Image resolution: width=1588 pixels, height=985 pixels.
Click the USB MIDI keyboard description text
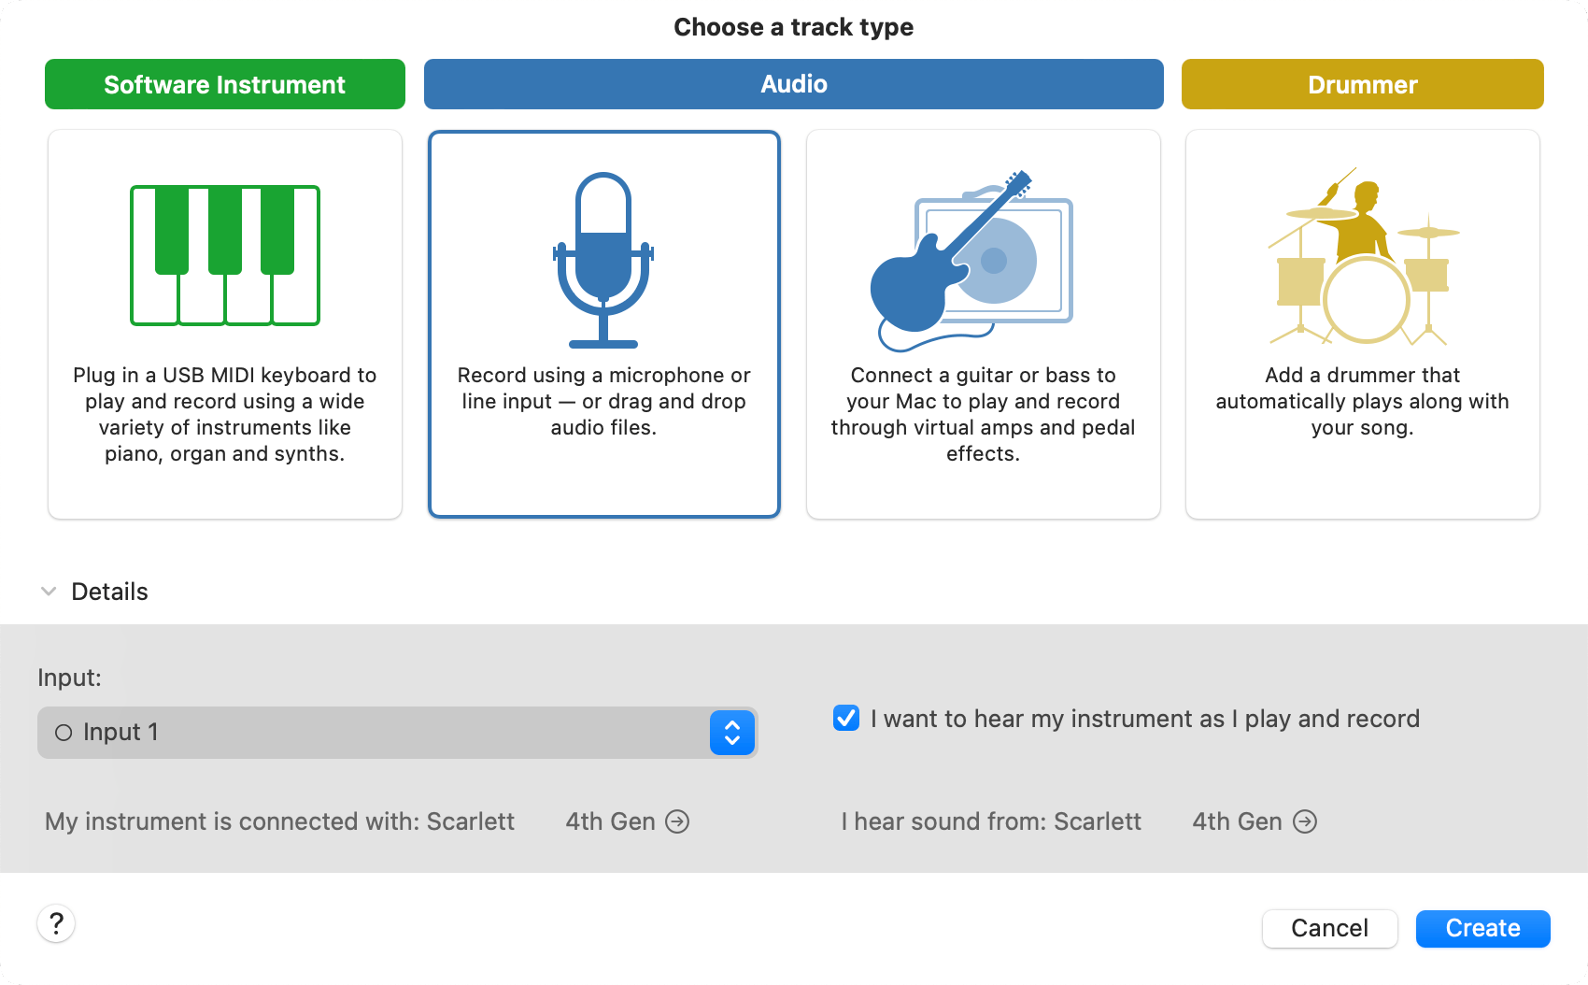[225, 414]
